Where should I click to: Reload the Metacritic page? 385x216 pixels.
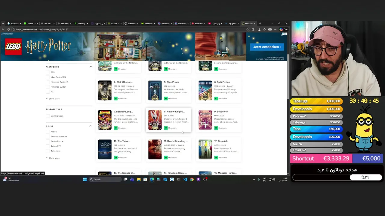click(8, 29)
